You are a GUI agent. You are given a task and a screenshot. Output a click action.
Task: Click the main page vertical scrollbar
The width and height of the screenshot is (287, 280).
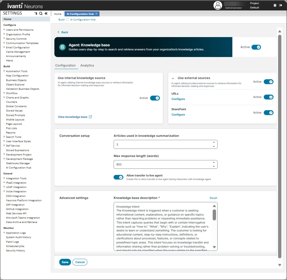point(280,147)
